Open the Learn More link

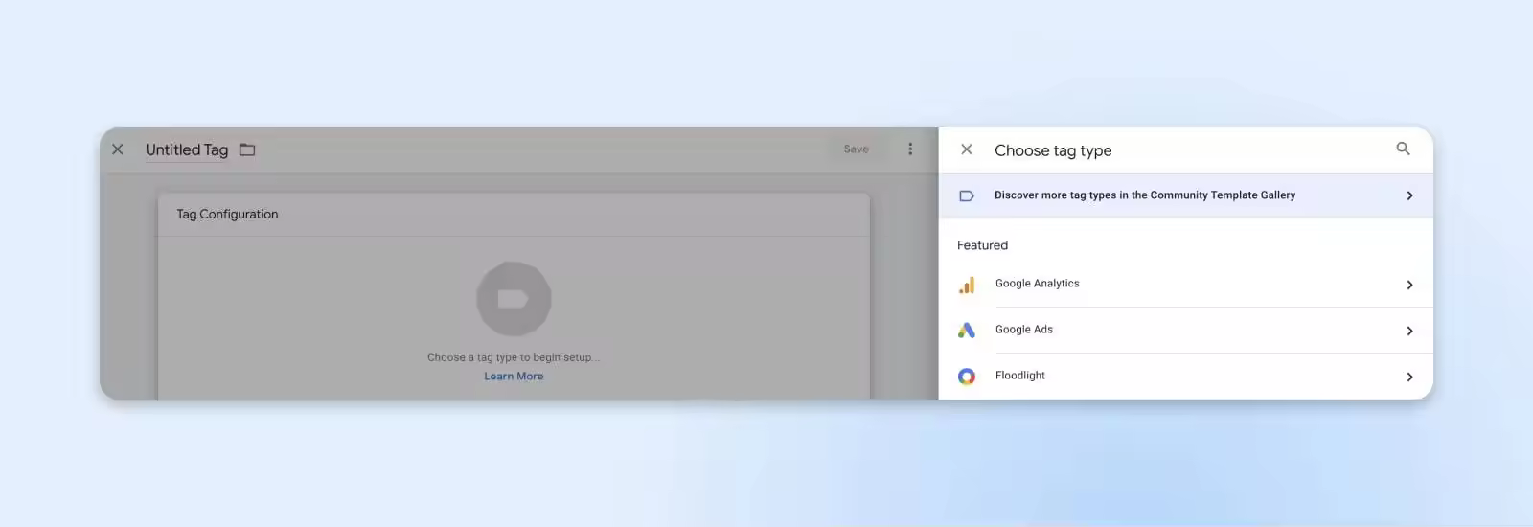point(514,377)
